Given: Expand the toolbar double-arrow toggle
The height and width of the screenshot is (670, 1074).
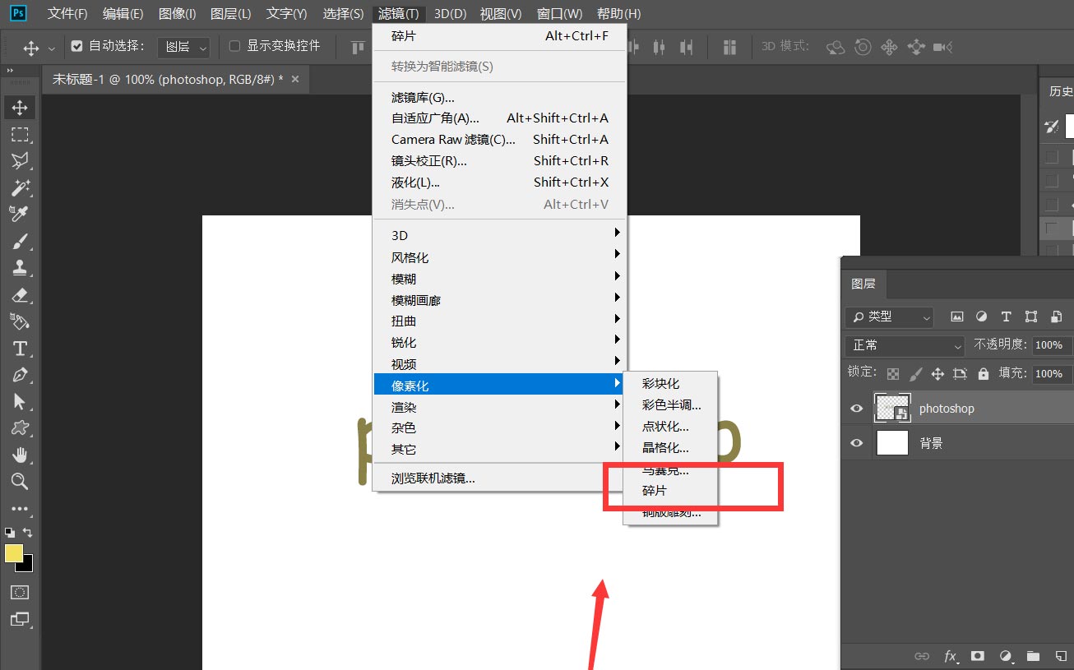Looking at the screenshot, I should (12, 72).
